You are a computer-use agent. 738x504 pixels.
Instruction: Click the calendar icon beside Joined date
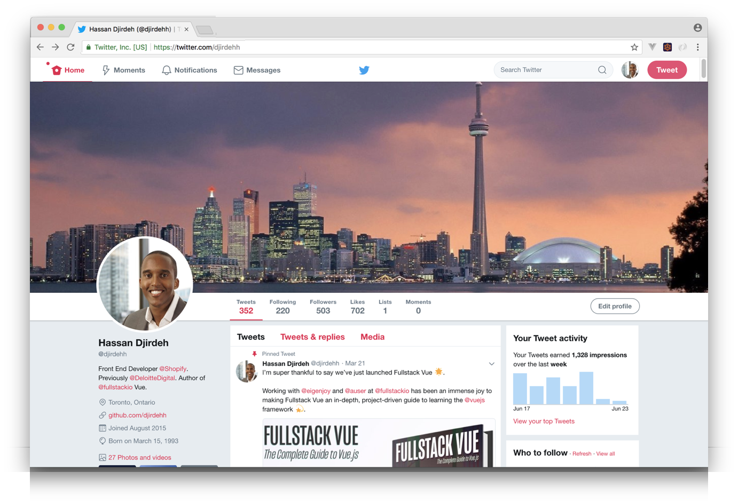[102, 428]
